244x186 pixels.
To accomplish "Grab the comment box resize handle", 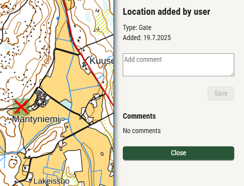I will [x=232, y=74].
